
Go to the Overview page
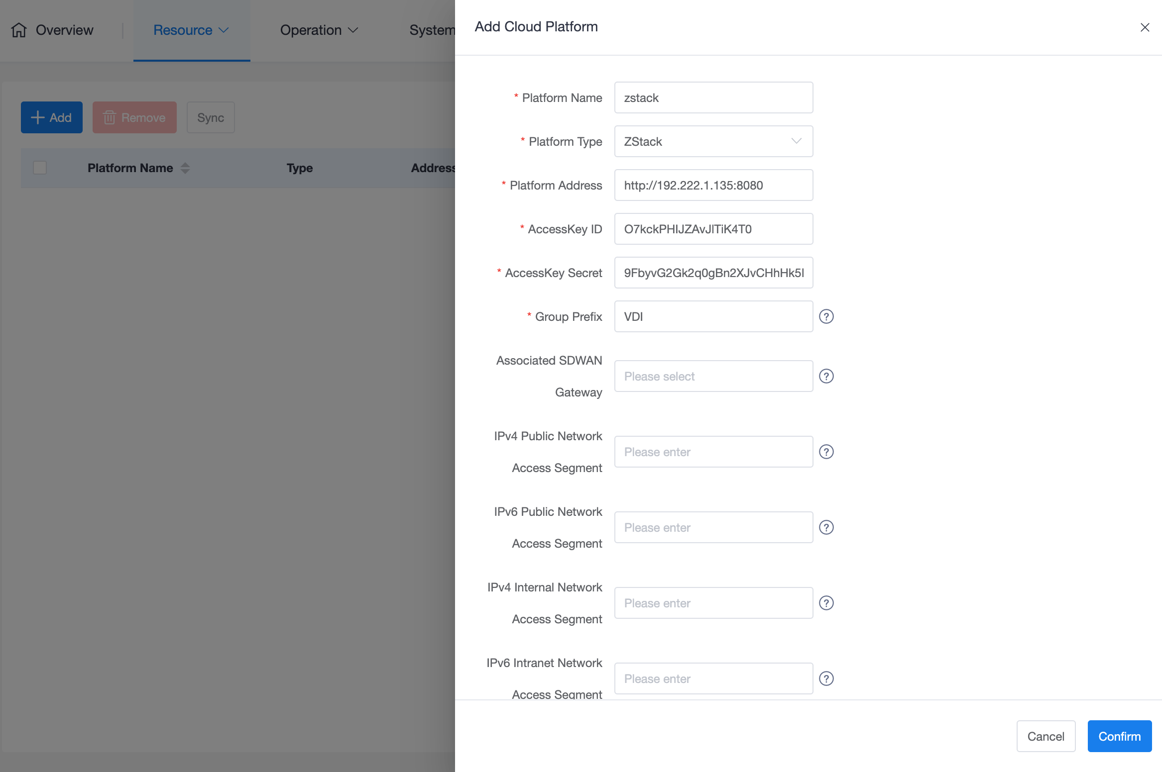(64, 30)
